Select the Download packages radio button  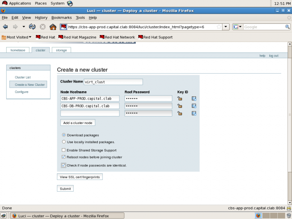(x=64, y=135)
